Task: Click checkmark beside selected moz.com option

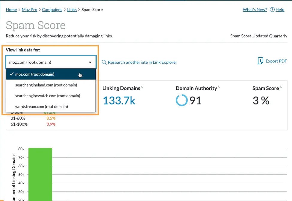Action: pyautogui.click(x=12, y=74)
